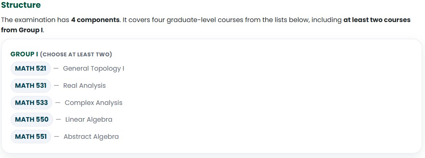Click the dash after MATH 521 badge

point(56,69)
